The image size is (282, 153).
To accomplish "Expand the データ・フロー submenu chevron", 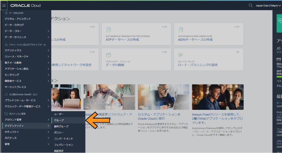I will coord(48,31).
